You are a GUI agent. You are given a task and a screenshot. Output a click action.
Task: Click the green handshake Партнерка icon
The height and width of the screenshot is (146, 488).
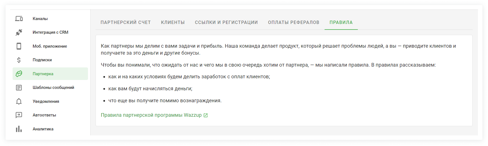19,74
